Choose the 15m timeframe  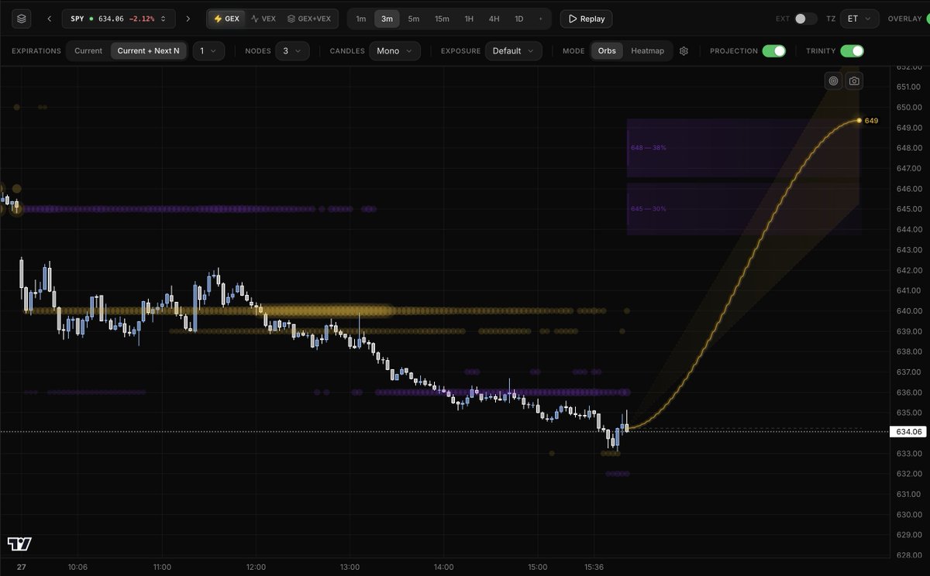coord(442,19)
